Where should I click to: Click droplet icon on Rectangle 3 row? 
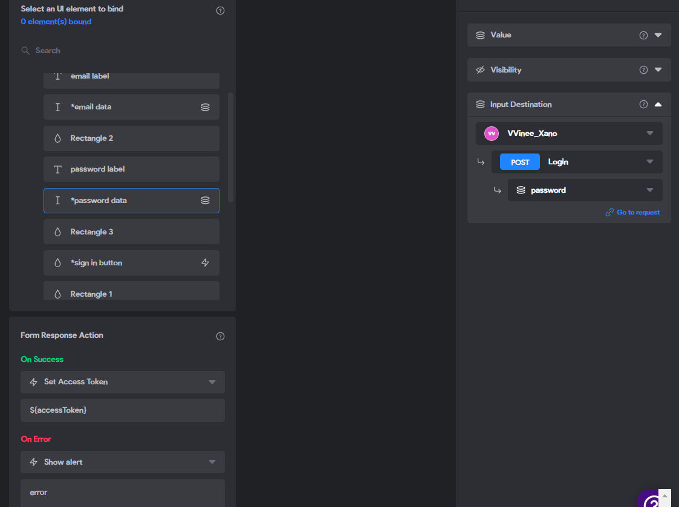point(57,231)
